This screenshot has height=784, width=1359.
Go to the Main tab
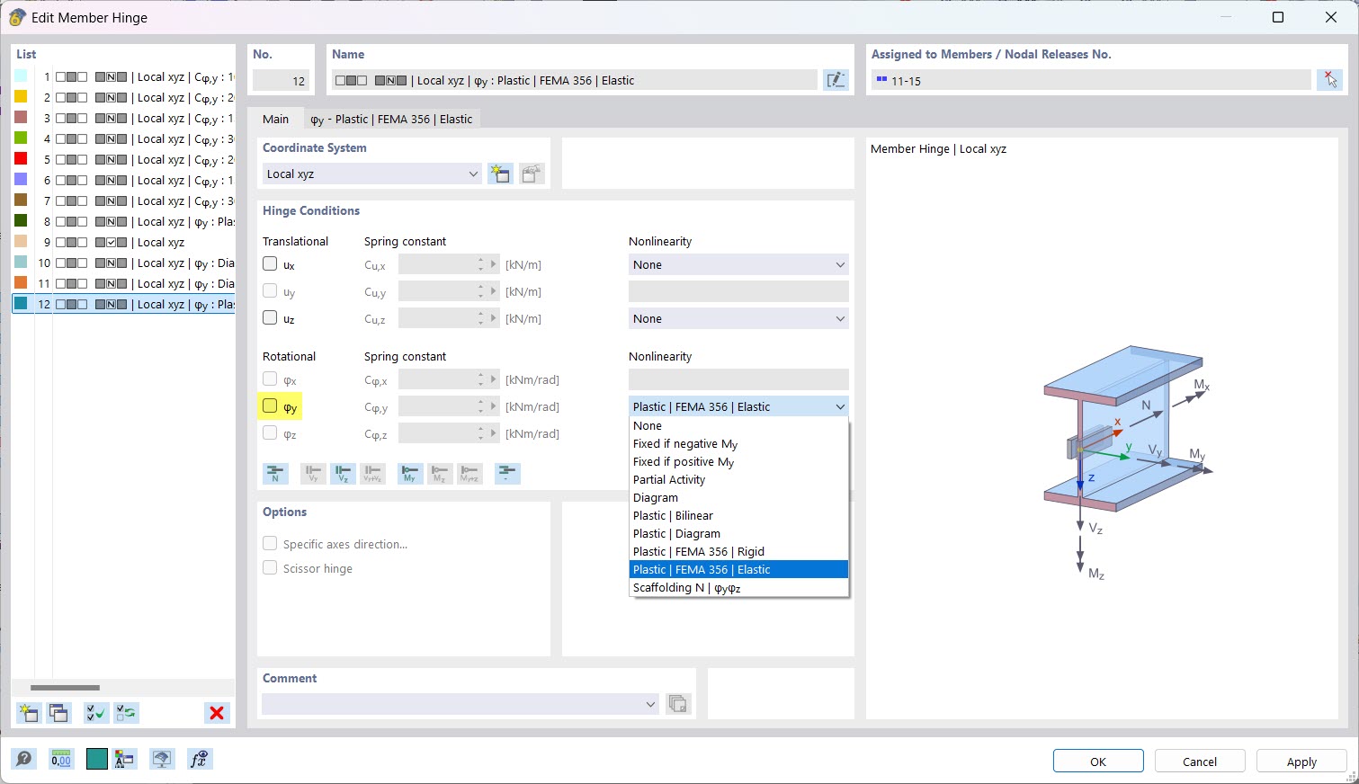tap(275, 118)
